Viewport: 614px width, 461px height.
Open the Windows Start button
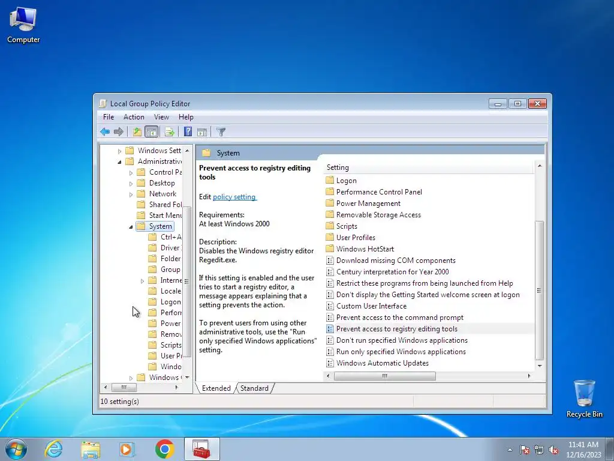16,449
